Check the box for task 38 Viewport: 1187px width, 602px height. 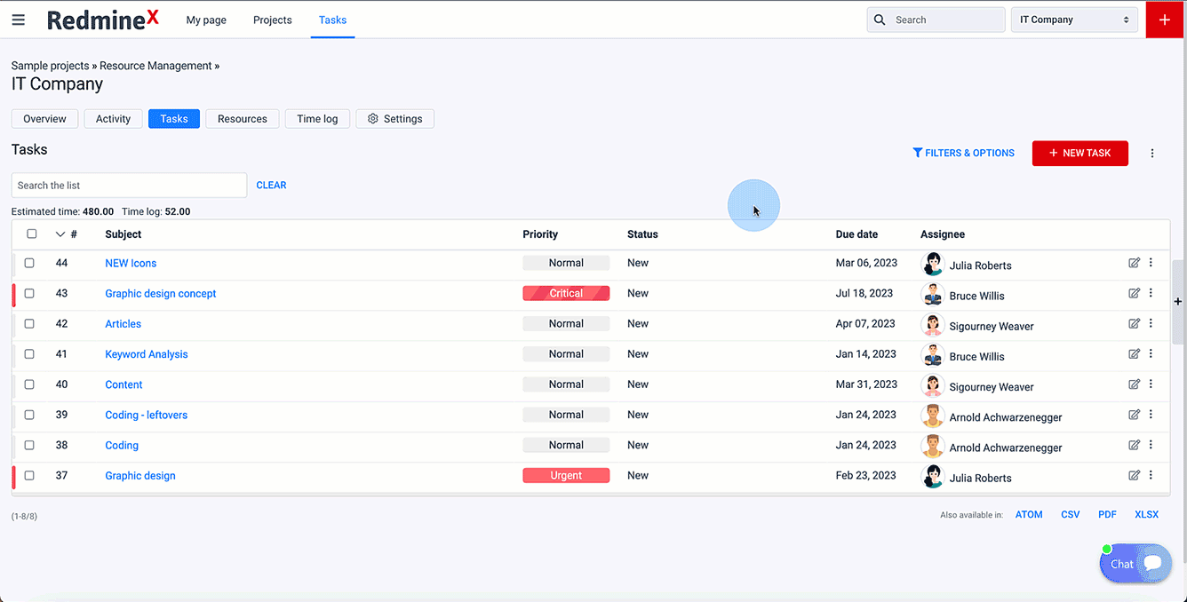(x=29, y=445)
